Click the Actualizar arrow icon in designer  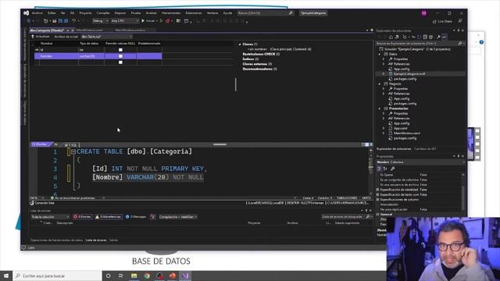point(33,37)
